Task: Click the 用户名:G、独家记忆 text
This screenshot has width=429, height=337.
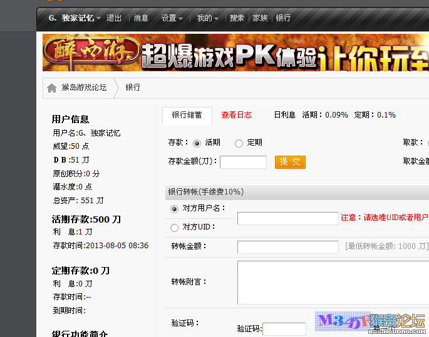Action: click(x=86, y=133)
